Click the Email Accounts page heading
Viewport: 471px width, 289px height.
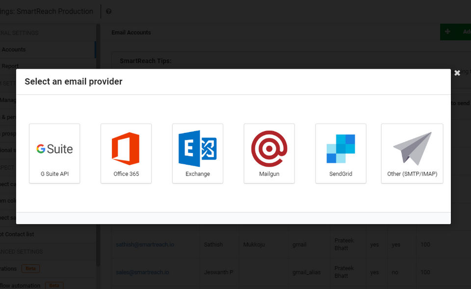pyautogui.click(x=131, y=32)
